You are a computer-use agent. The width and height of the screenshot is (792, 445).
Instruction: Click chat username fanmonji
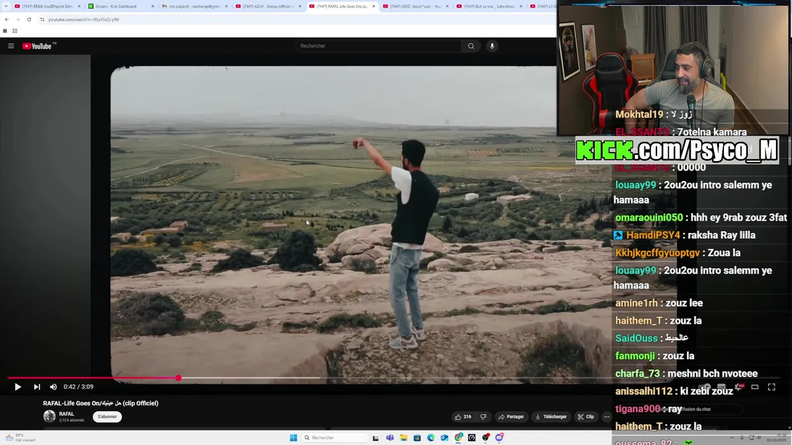[635, 356]
